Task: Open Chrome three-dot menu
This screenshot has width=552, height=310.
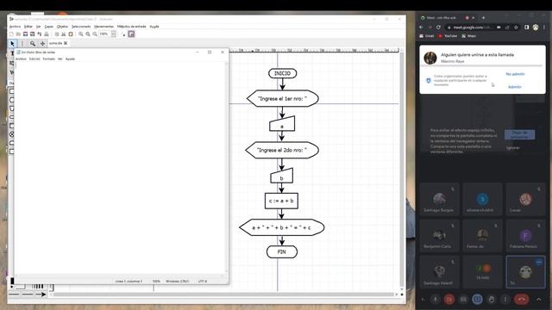Action: [x=544, y=27]
